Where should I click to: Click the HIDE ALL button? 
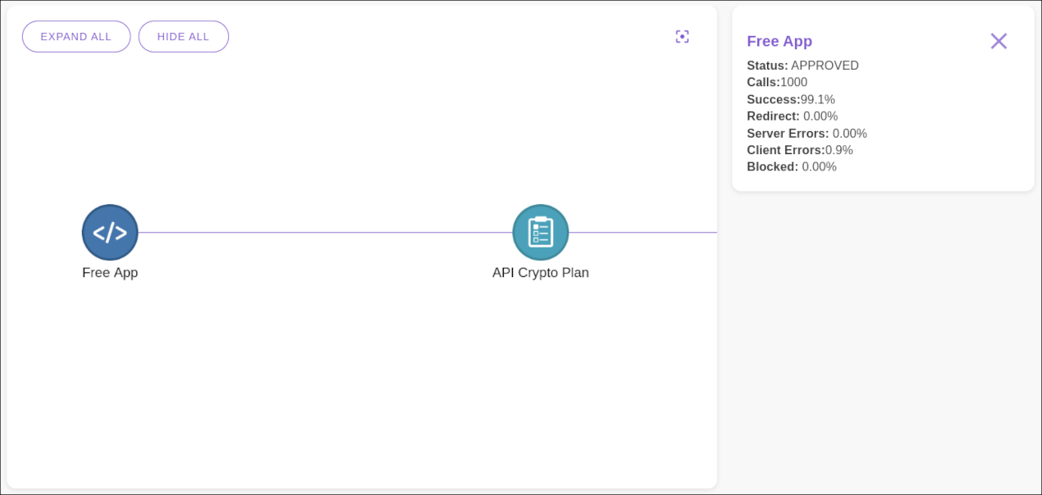[183, 36]
